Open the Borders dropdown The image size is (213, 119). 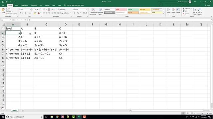pos(32,13)
